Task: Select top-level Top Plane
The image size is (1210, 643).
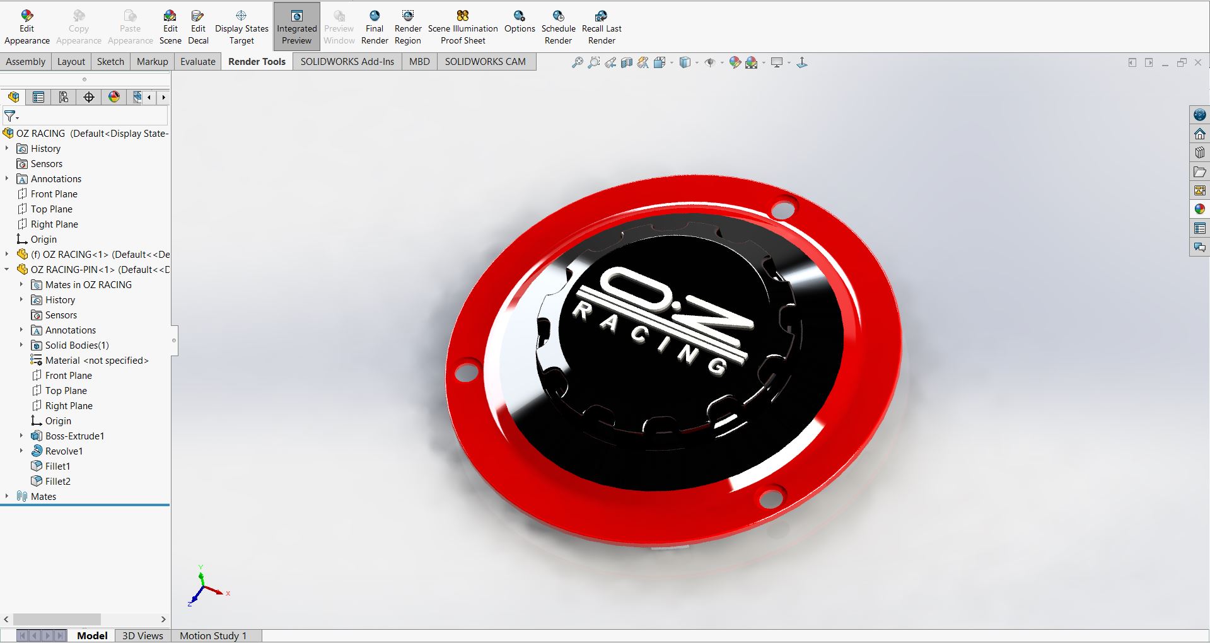Action: (x=45, y=209)
